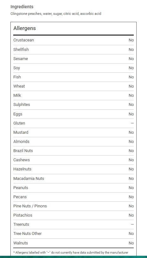Click the Peanuts row's No value
The width and height of the screenshot is (147, 258).
click(131, 188)
